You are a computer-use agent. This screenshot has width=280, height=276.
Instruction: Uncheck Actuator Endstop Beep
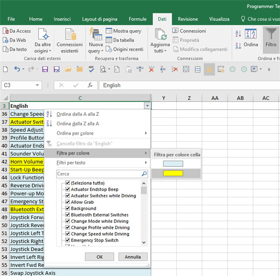coord(67,189)
